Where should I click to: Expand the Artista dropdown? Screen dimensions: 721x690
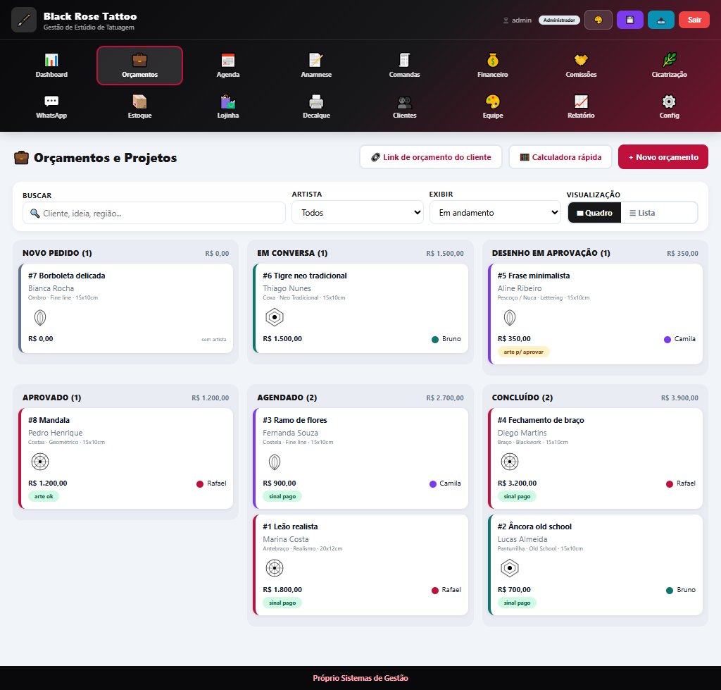pos(358,212)
